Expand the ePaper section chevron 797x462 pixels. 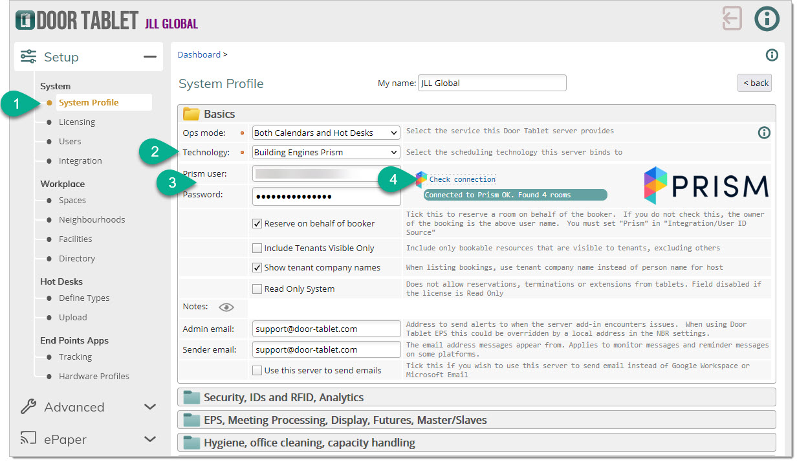point(150,439)
